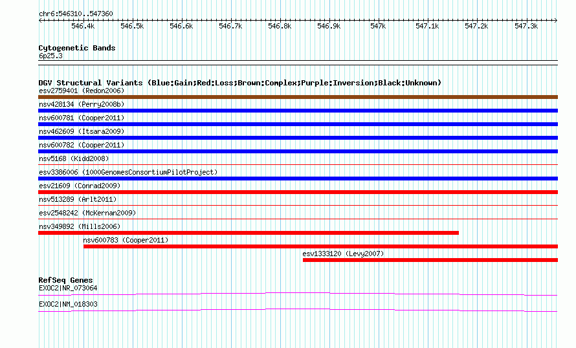Click the RefSeq Genes track title
Screen dimensions: 576x348
click(x=65, y=280)
